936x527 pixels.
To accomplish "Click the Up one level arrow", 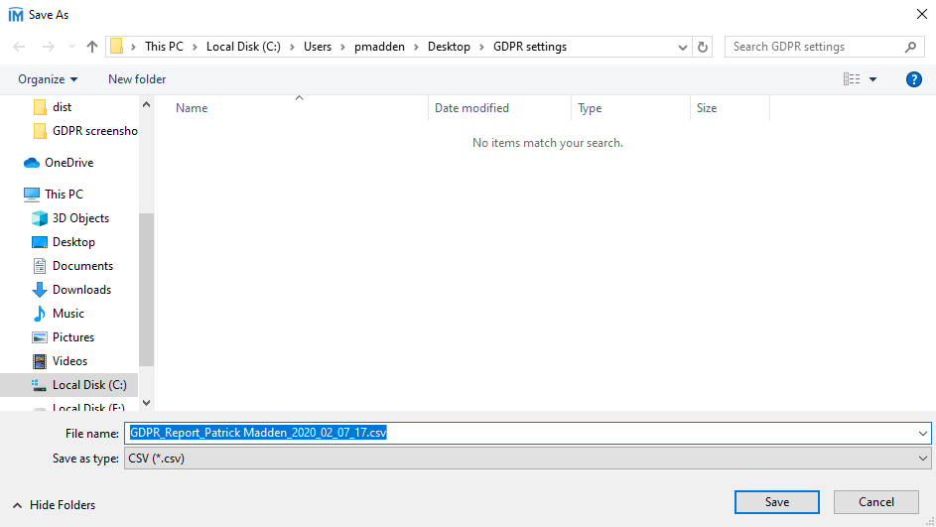I will click(x=92, y=47).
